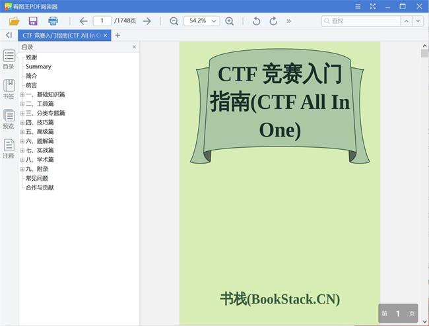Save the document with floppy icon

tap(33, 21)
